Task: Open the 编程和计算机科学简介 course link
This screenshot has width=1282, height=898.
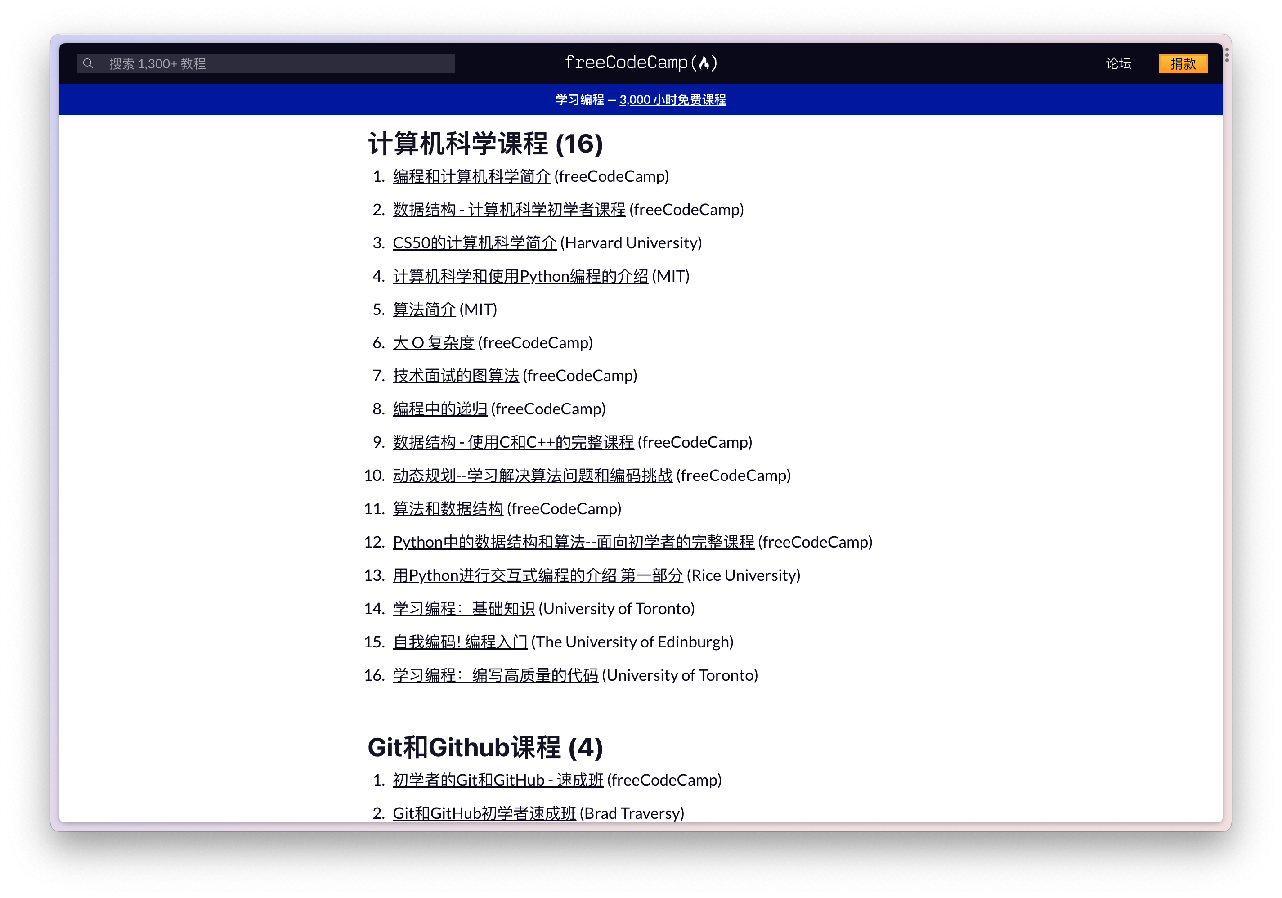Action: coord(471,176)
